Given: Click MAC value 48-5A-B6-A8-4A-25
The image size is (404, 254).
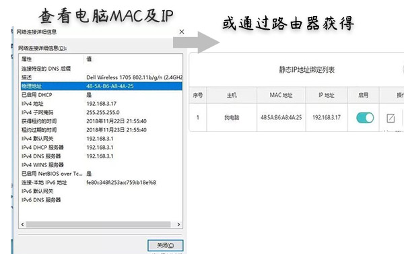Looking at the screenshot, I should pos(110,86).
